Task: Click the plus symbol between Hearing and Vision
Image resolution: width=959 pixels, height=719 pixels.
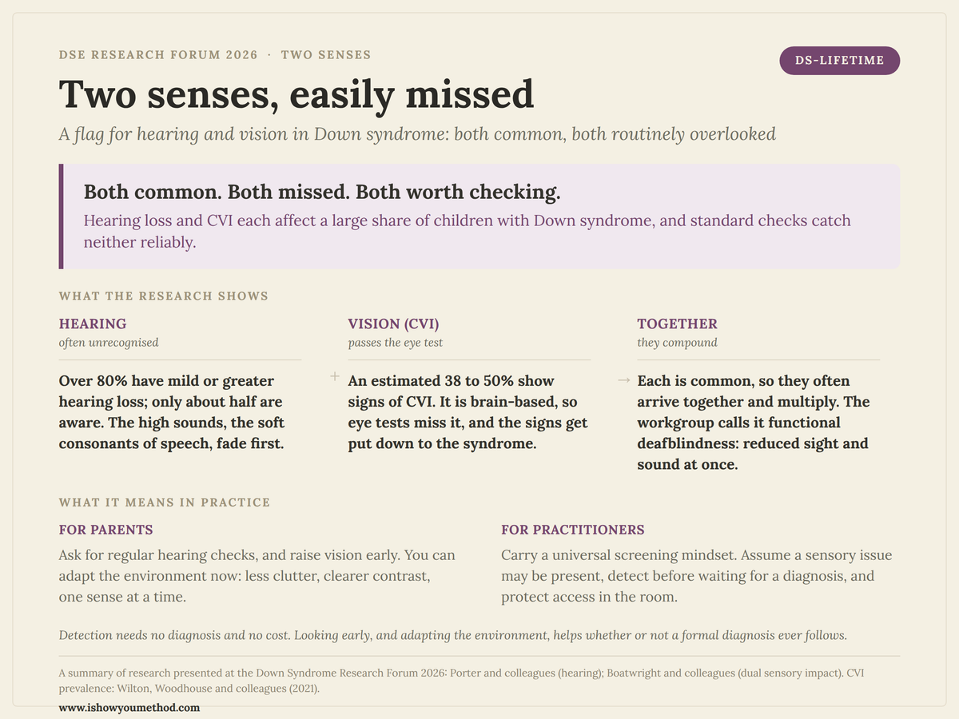Action: [x=335, y=377]
